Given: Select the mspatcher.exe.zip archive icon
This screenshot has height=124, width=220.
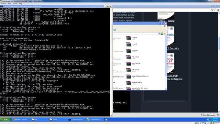Looking at the screenshot, I should point(128,83).
